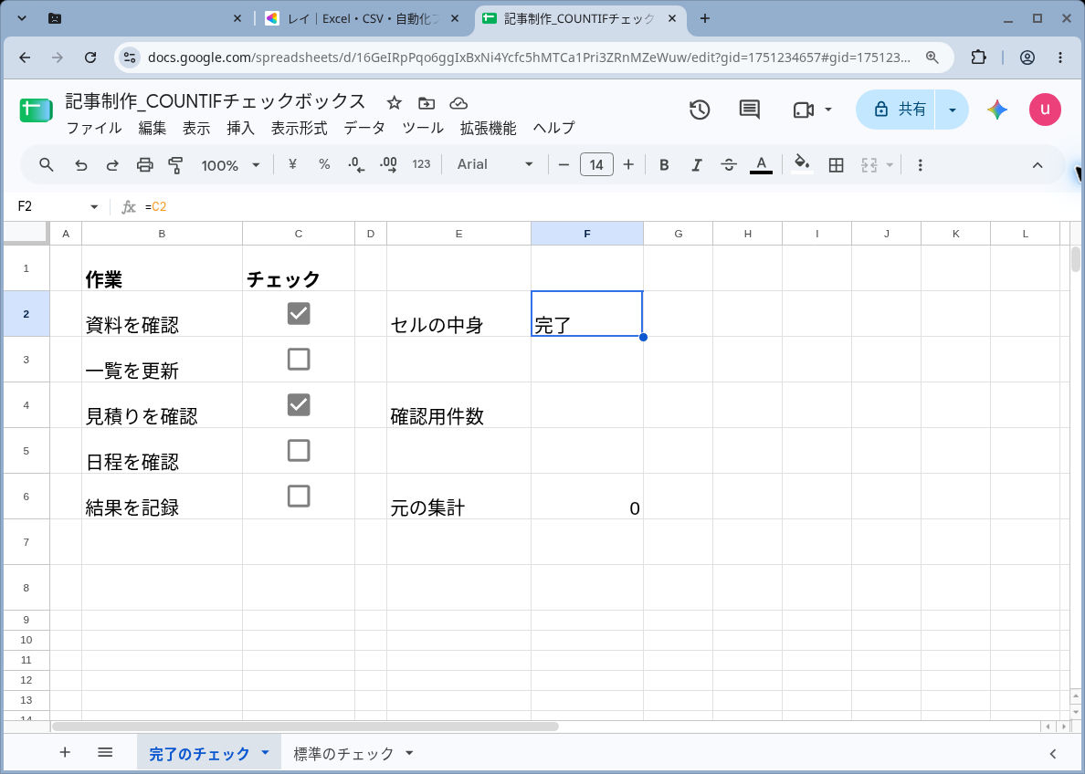Show all sheets list button
This screenshot has width=1085, height=774.
[x=105, y=753]
